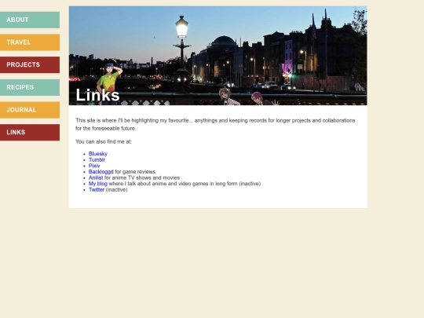Open the Projects page
Image resolution: width=424 pixels, height=318 pixels.
[30, 64]
